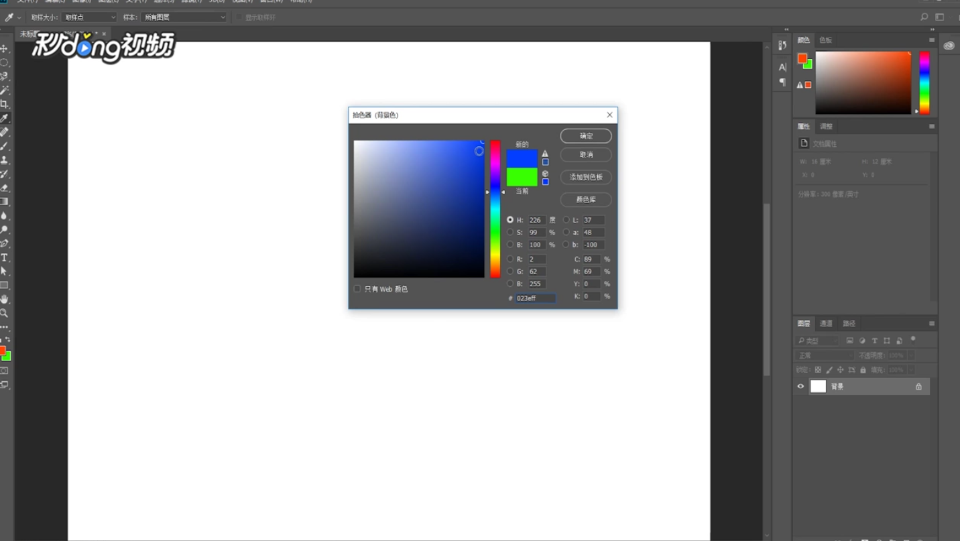The image size is (960, 541).
Task: Select the H hue radio button
Action: tap(510, 220)
